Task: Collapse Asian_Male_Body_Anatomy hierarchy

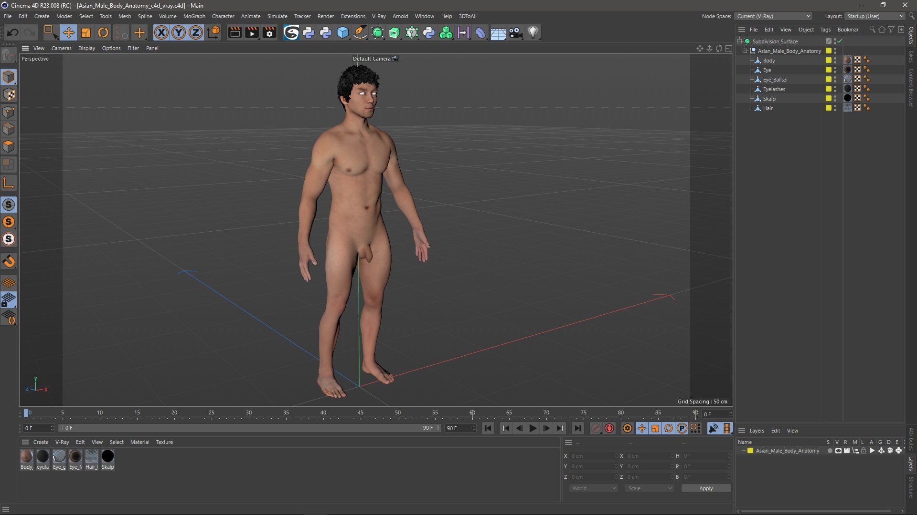Action: pos(745,51)
